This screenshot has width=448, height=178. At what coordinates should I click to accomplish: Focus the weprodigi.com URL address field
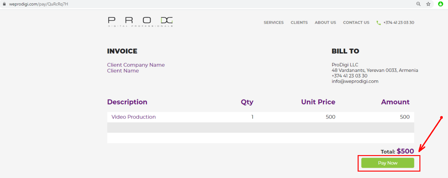(36, 4)
